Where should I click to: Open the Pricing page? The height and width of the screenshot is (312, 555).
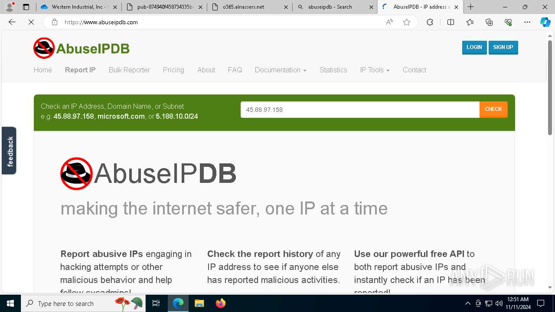tap(173, 70)
